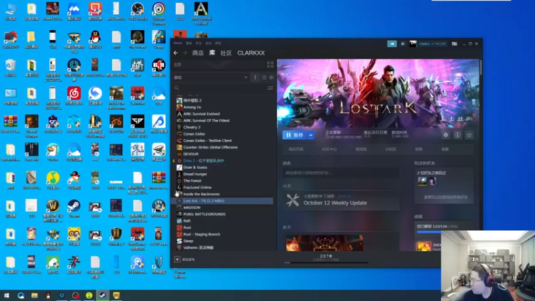The height and width of the screenshot is (301, 535).
Task: Select Dota 2 in the library list
Action: click(x=204, y=161)
